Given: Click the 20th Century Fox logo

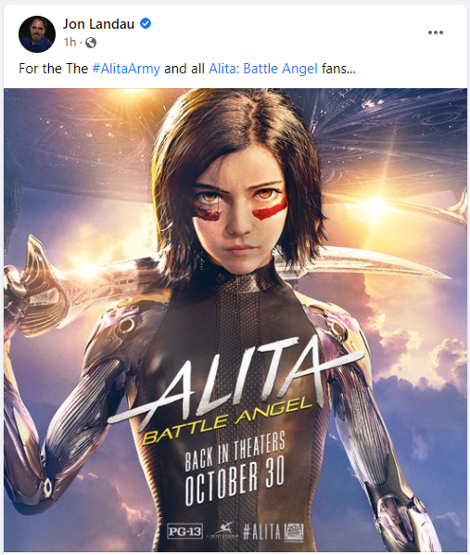Looking at the screenshot, I should [294, 531].
